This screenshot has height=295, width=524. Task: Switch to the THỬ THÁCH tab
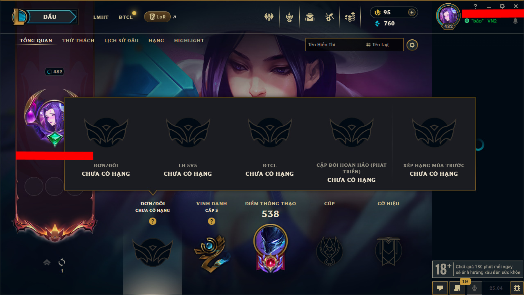point(78,41)
